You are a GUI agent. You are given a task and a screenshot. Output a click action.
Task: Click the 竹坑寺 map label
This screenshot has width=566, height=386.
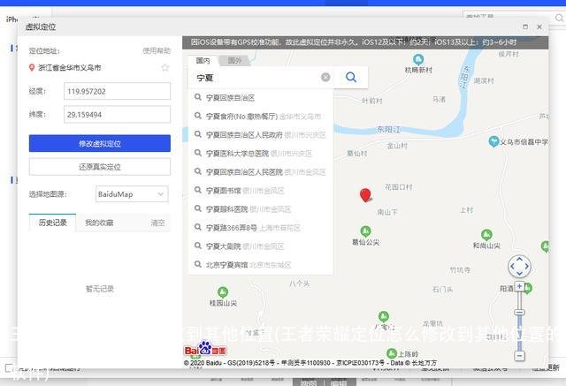click(460, 270)
